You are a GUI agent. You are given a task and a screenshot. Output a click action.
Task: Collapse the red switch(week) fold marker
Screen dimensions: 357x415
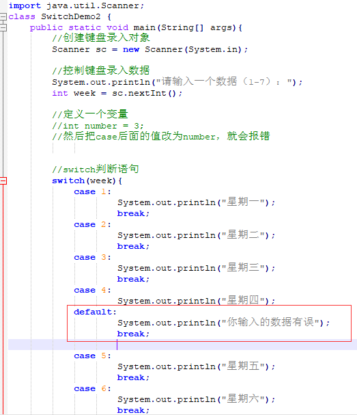tap(3, 180)
